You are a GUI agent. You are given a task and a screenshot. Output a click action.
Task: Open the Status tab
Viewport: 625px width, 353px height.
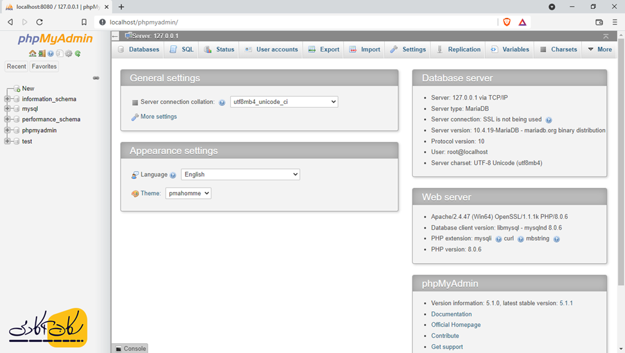coord(219,49)
